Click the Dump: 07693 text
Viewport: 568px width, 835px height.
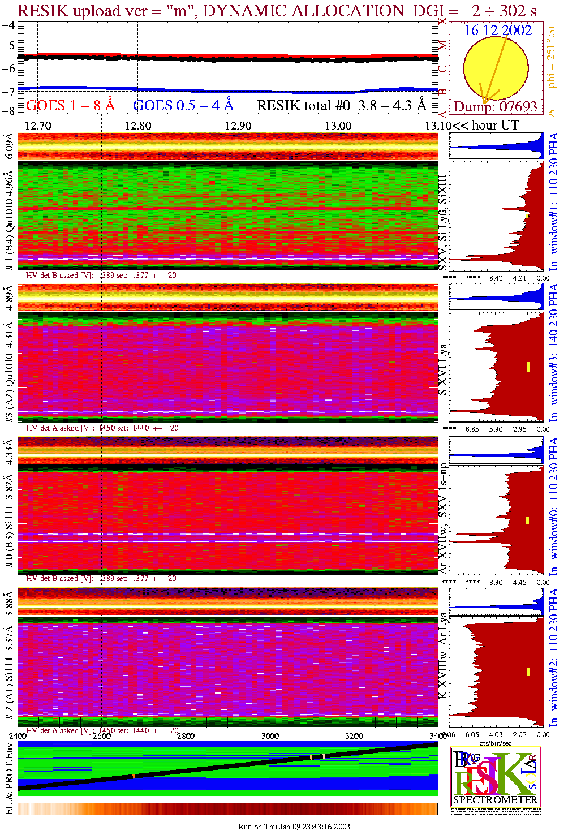(x=496, y=107)
